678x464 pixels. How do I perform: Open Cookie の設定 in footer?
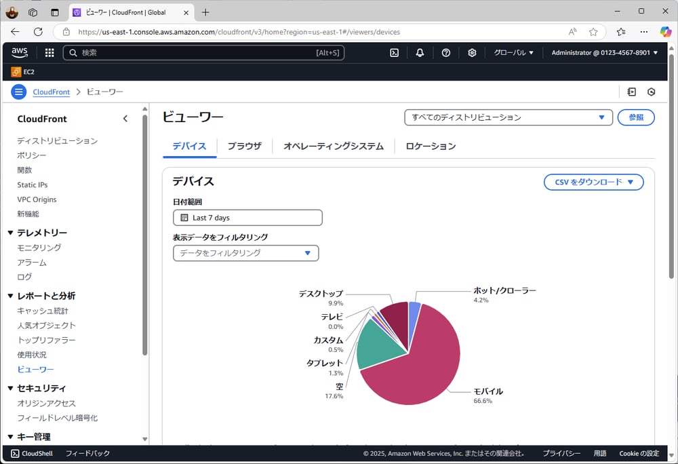point(639,453)
